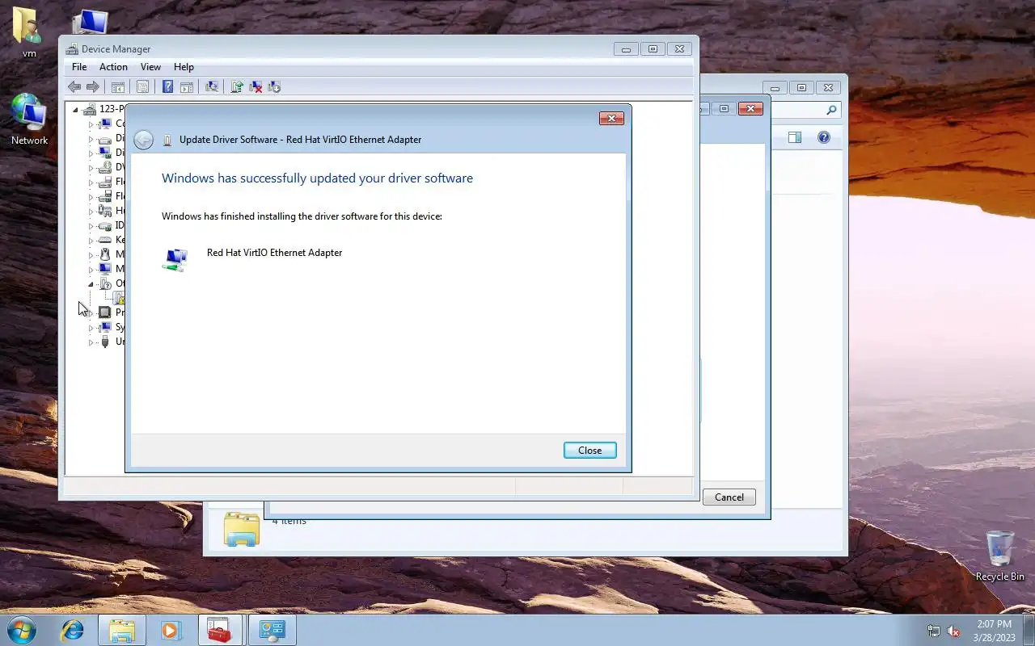
Task: Open the Start menu orb
Action: (x=21, y=630)
